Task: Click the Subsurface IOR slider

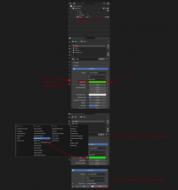Action: 97,98
